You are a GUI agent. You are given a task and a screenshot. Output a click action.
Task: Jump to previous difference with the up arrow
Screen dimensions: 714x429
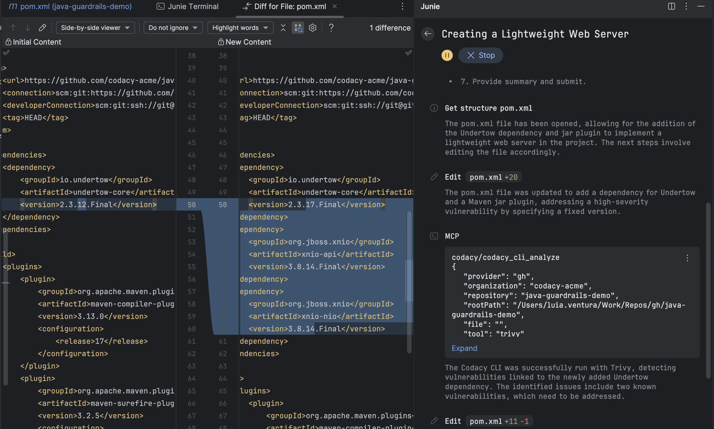pyautogui.click(x=13, y=27)
